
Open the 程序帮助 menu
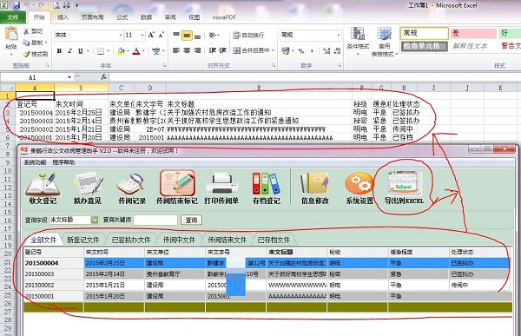pyautogui.click(x=63, y=162)
